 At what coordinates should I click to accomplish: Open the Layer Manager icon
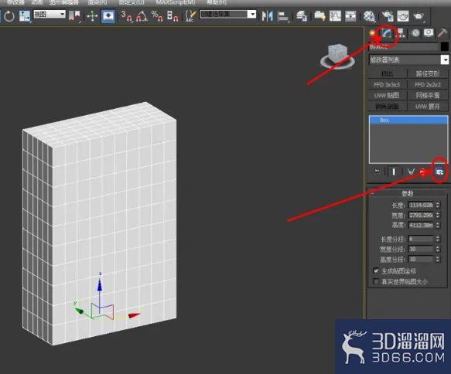(x=302, y=15)
